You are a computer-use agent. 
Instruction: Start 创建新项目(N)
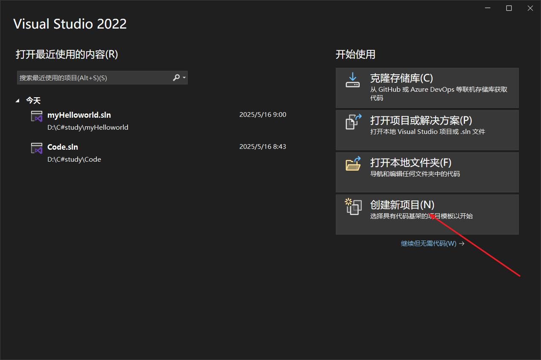point(427,214)
